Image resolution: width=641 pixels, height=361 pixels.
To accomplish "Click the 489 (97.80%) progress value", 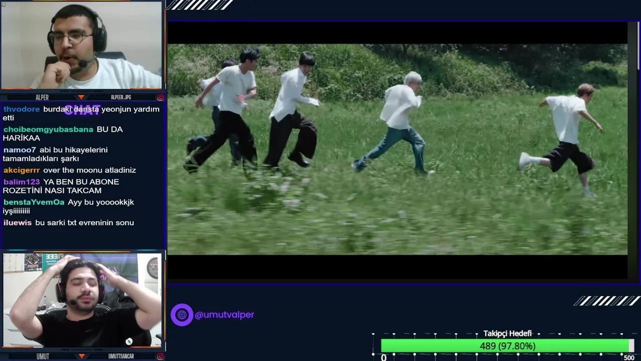I will (x=507, y=346).
